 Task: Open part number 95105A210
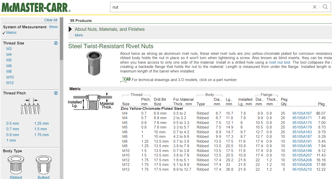(302, 169)
